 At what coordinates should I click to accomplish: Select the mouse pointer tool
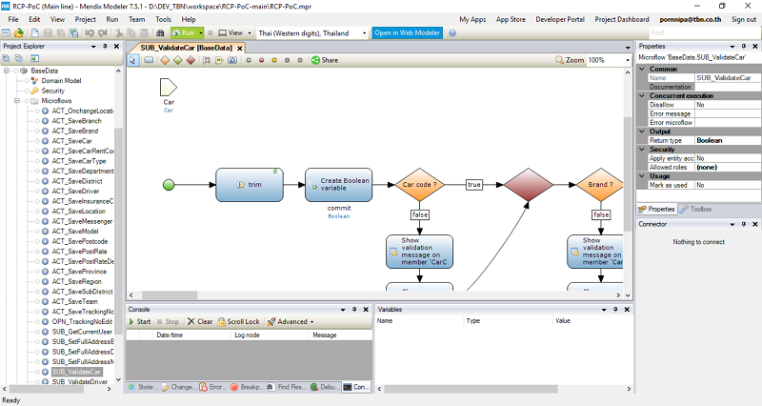(132, 60)
